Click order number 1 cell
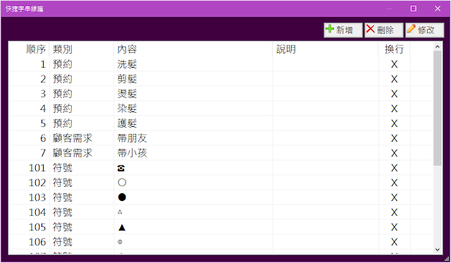 click(x=43, y=64)
